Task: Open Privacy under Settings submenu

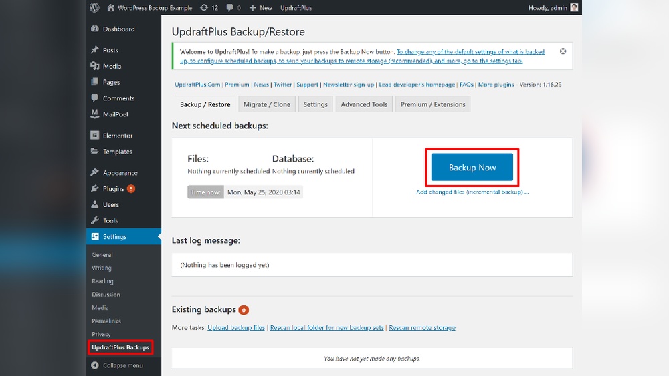Action: pos(101,335)
